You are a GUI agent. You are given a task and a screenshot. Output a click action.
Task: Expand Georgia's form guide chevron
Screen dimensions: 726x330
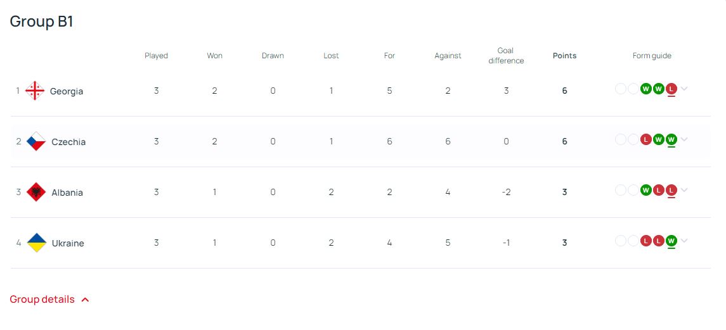[x=684, y=89]
